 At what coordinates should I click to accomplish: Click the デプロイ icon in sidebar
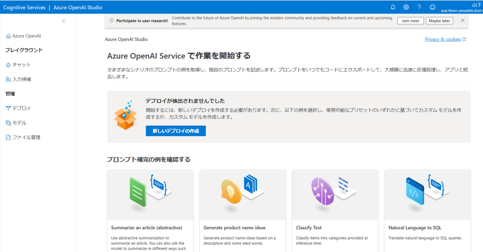(8, 108)
